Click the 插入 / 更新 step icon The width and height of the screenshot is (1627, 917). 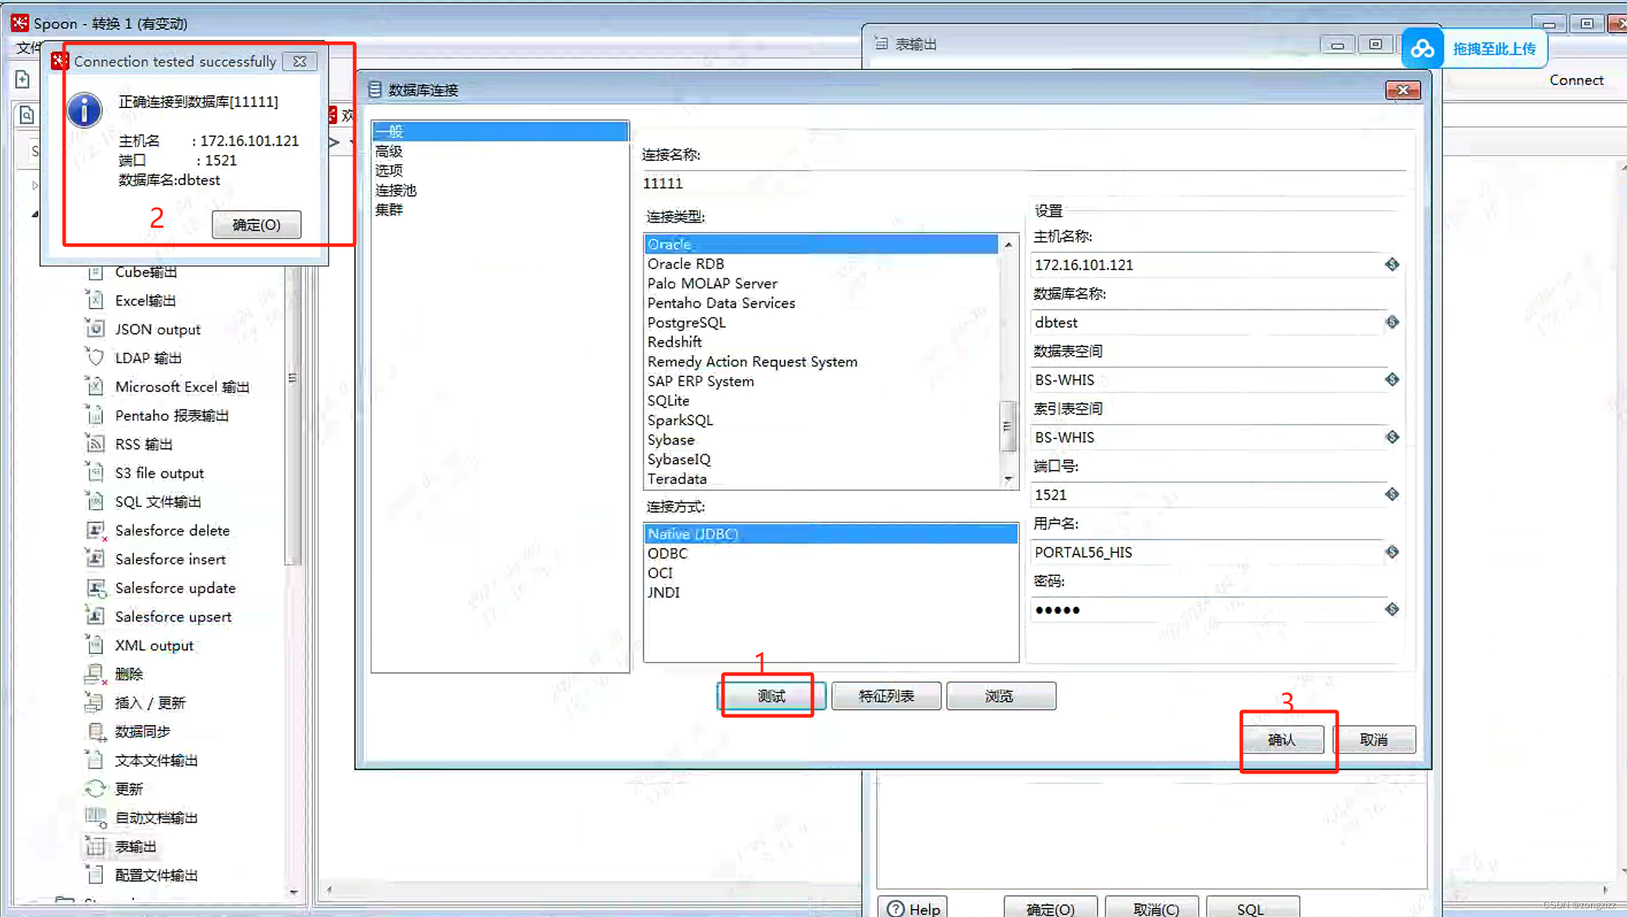[x=95, y=702]
